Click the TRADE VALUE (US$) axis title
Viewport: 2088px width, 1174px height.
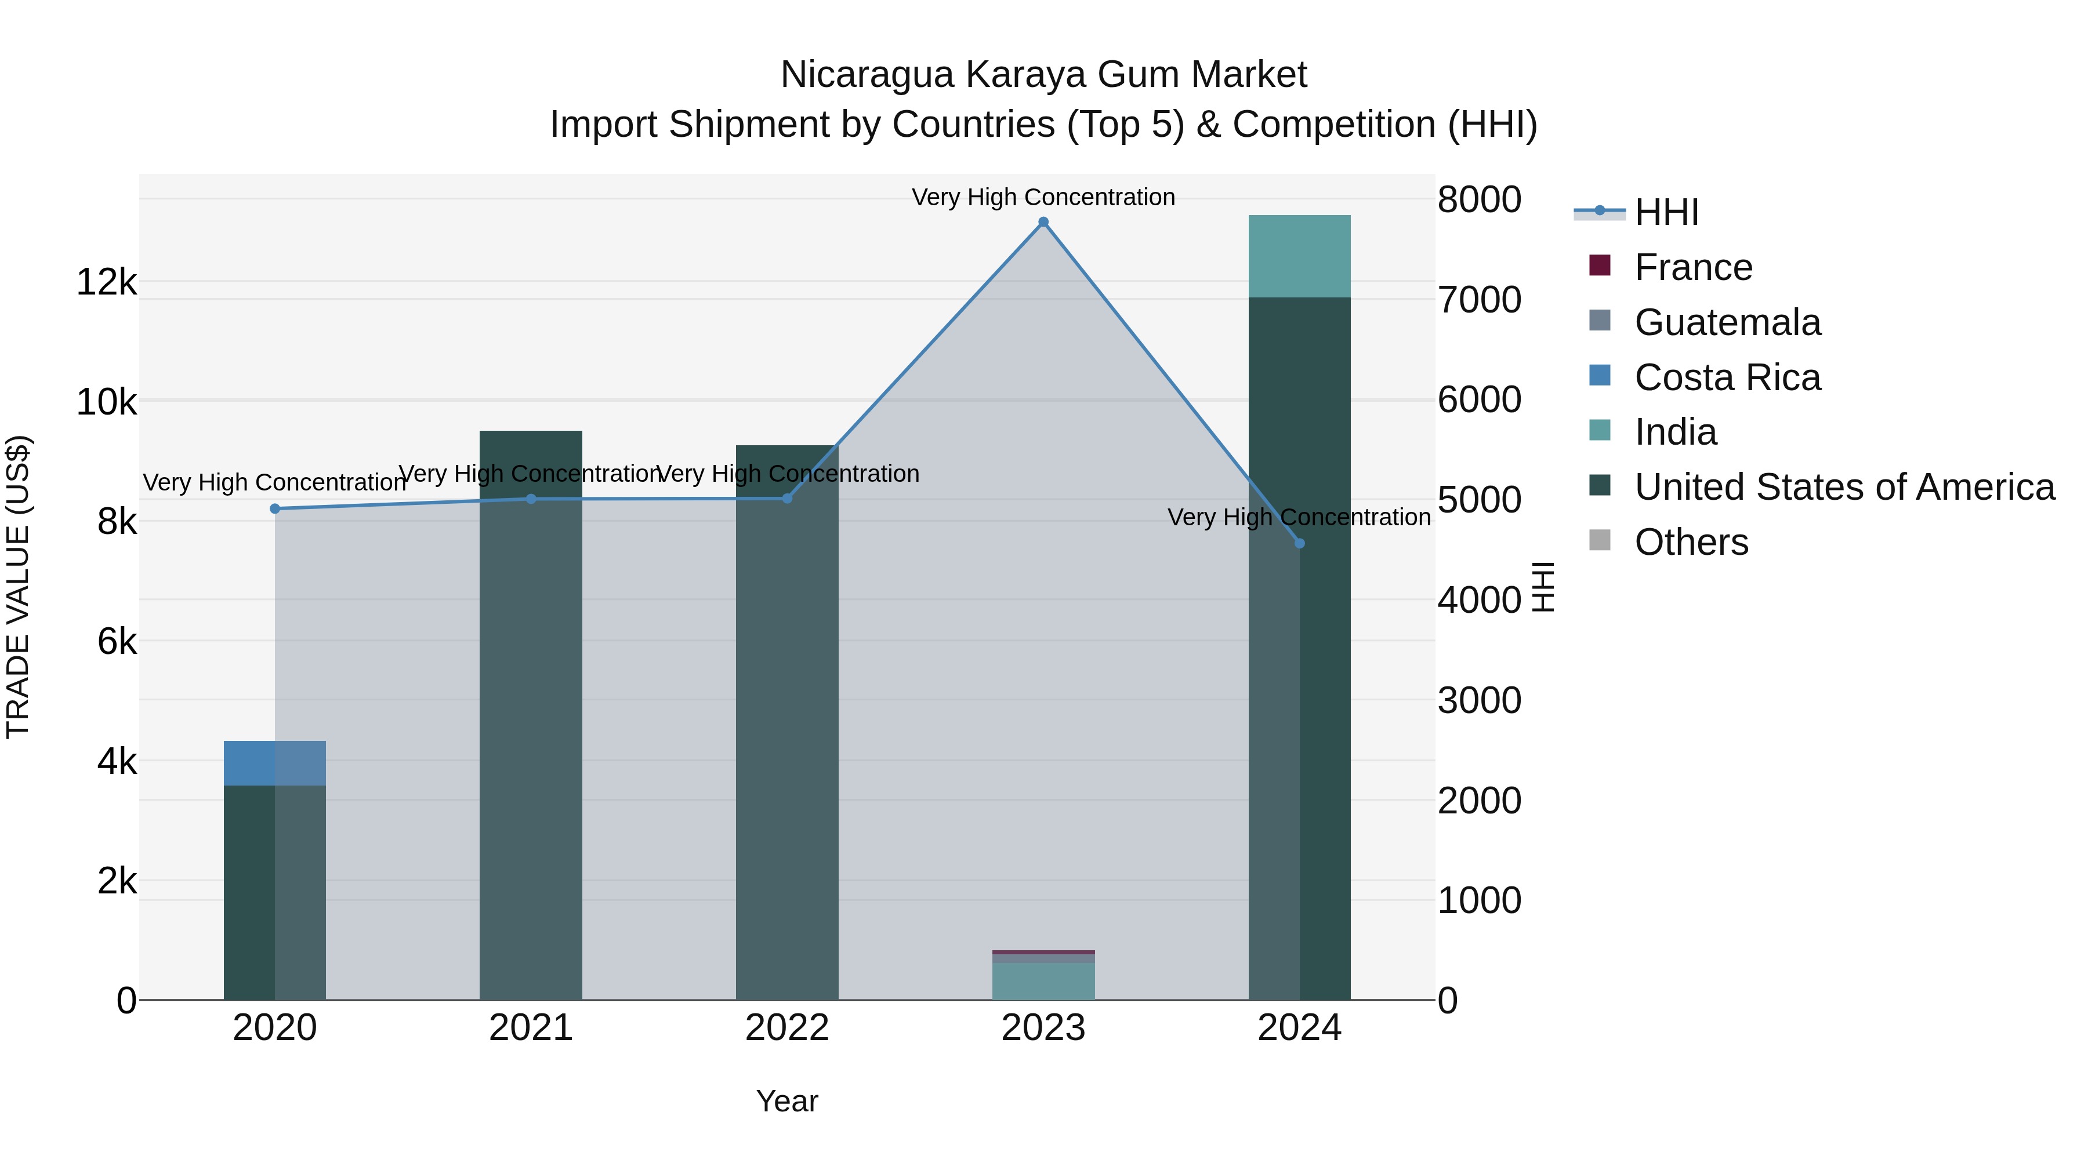pos(18,587)
